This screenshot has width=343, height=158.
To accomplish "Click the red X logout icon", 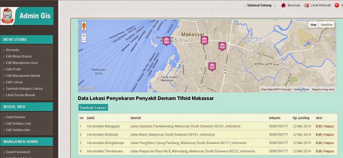I will pyautogui.click(x=337, y=5).
